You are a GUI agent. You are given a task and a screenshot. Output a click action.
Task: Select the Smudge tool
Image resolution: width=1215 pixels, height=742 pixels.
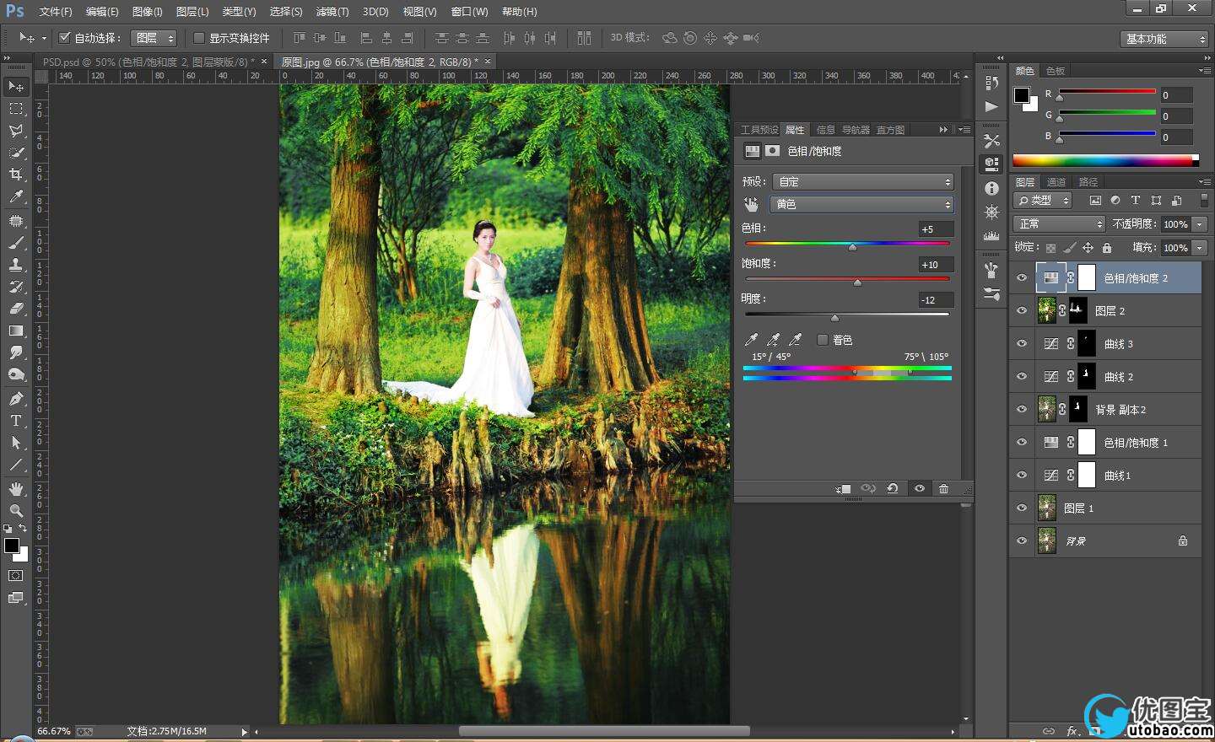tap(16, 352)
